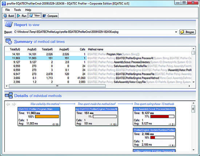The image size is (200, 156).
Task: Click the 1% time bar in ProcessAll box
Action: pos(105,116)
